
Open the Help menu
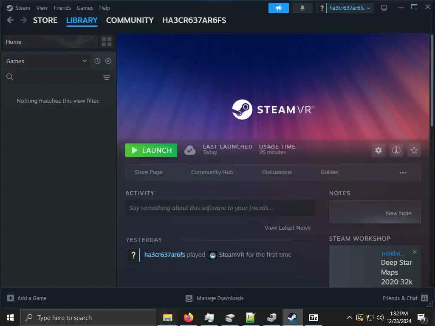pos(105,8)
